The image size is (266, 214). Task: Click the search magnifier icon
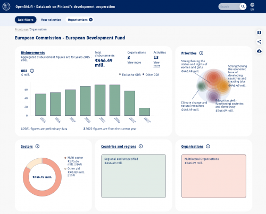coord(243,6)
